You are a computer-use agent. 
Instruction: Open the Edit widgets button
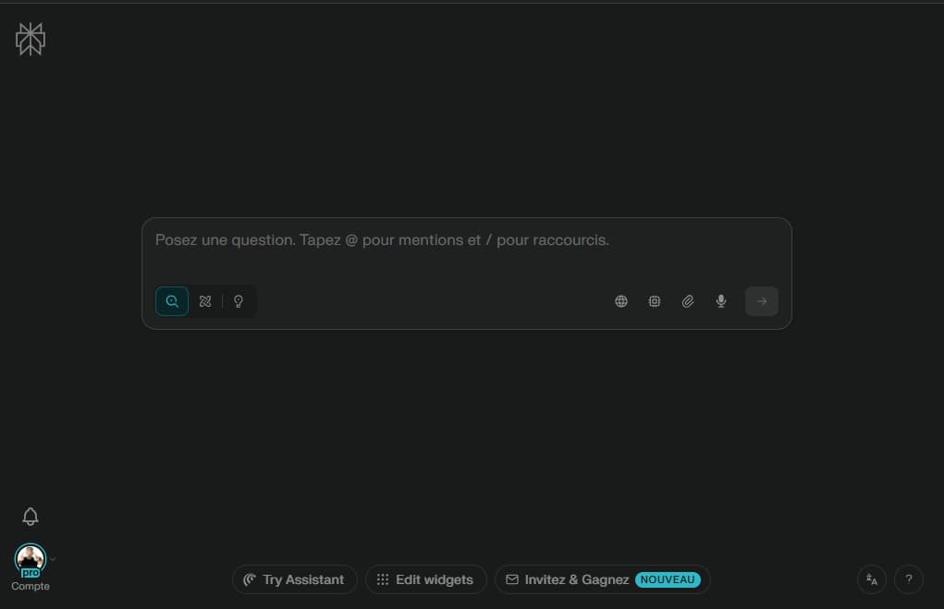425,579
